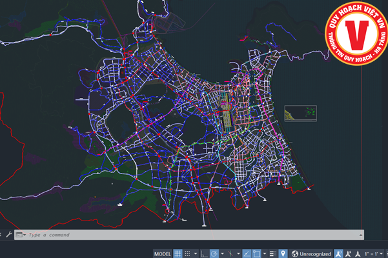Screen dimensions: 388x258
Task: Expand snap mode settings dropdown arrow
Action: (x=194, y=253)
